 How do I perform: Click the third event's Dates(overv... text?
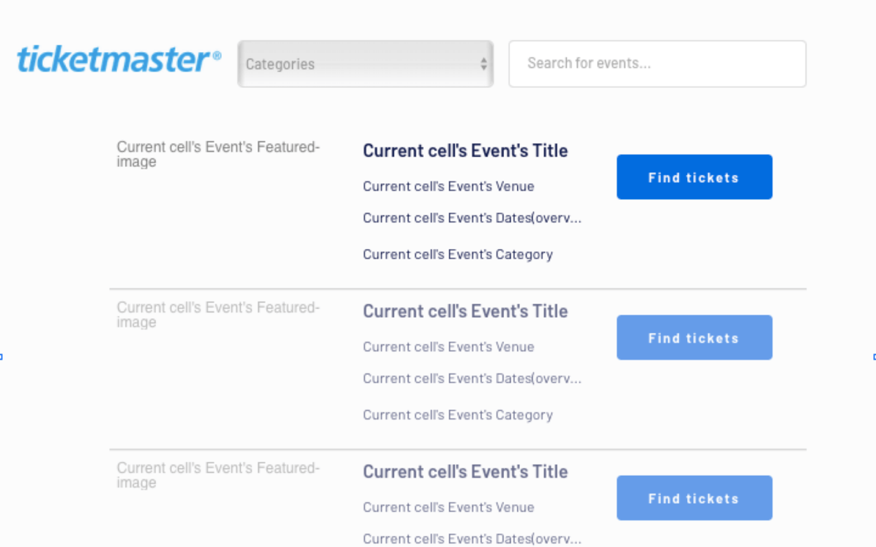(x=472, y=539)
